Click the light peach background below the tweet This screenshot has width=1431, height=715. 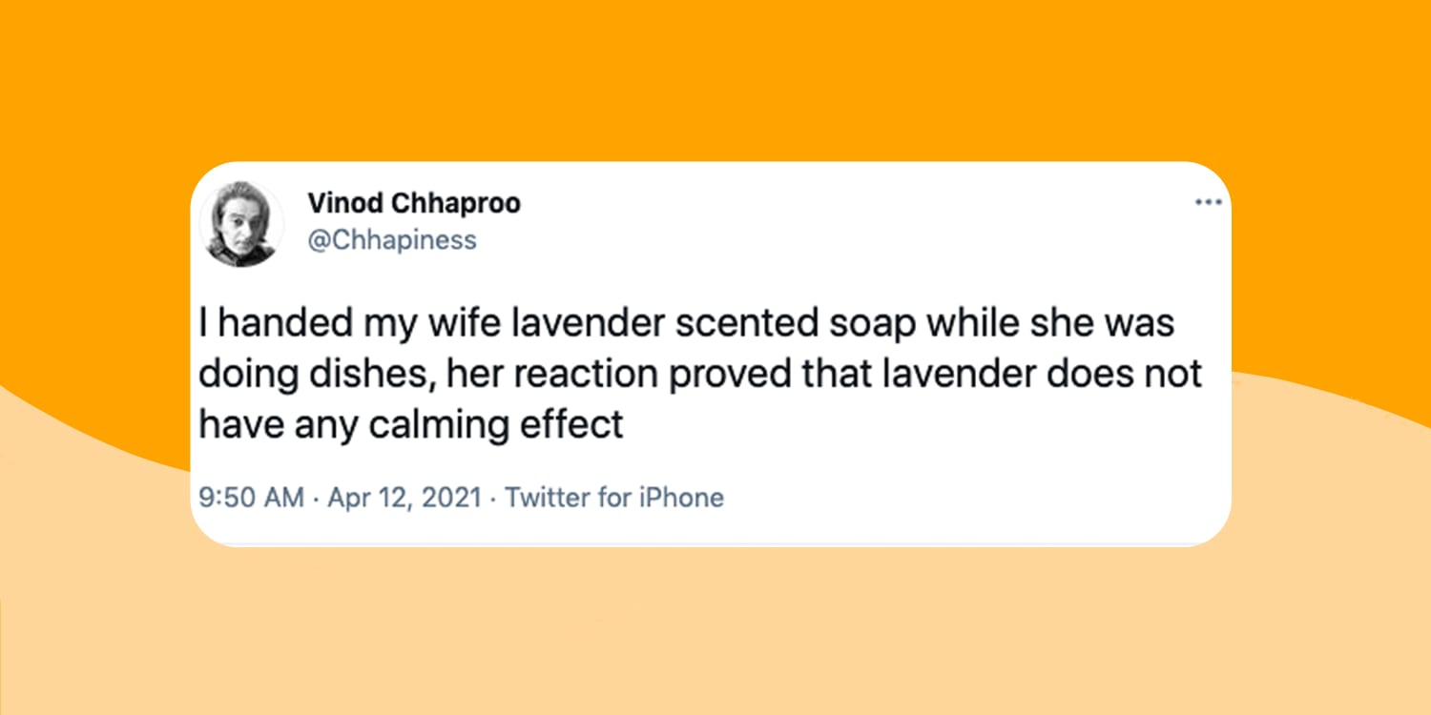click(x=715, y=629)
